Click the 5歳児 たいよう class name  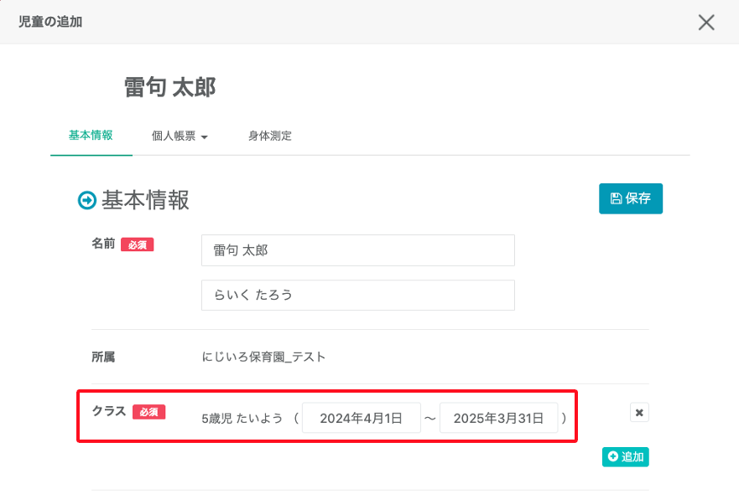242,418
